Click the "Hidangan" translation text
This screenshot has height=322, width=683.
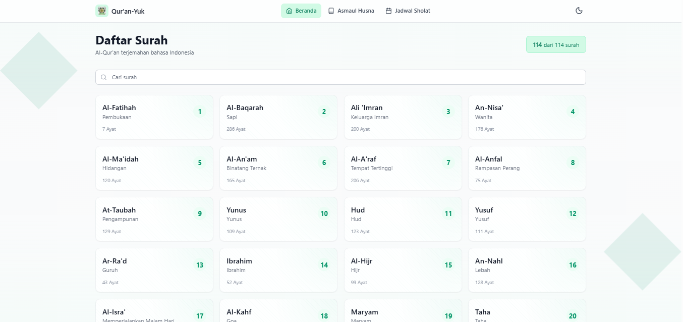115,168
